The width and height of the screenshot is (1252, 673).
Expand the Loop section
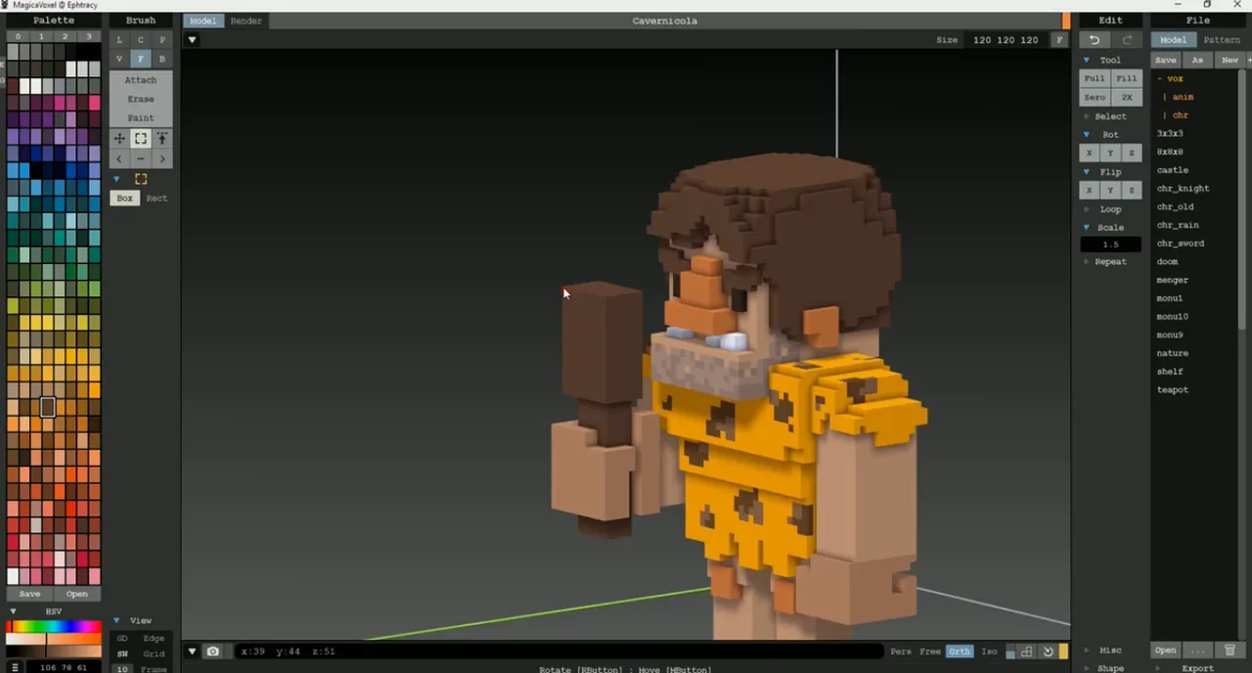tap(1087, 209)
